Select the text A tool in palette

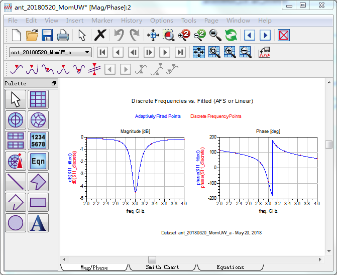[38, 223]
